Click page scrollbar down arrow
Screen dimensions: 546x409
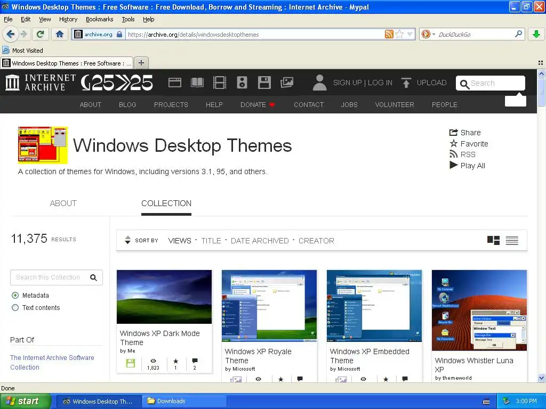click(541, 378)
